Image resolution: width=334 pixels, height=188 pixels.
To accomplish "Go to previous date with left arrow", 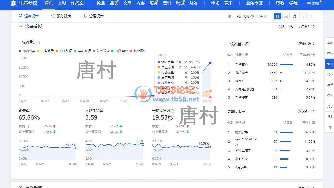I will point(303,16).
